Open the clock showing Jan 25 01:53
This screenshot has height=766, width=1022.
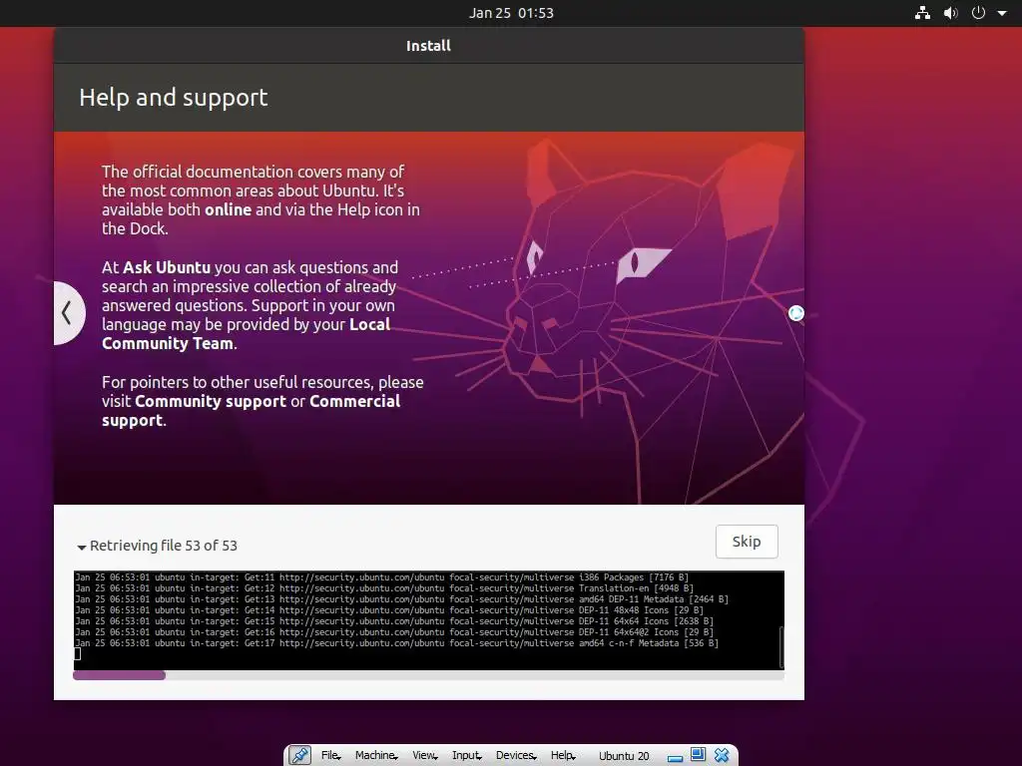coord(511,13)
